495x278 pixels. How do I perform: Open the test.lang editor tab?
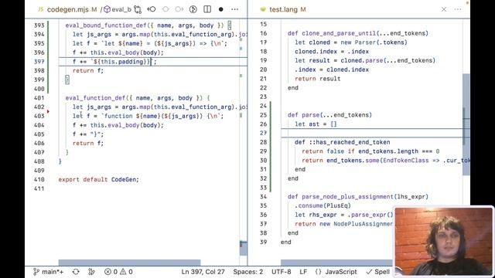(x=283, y=9)
